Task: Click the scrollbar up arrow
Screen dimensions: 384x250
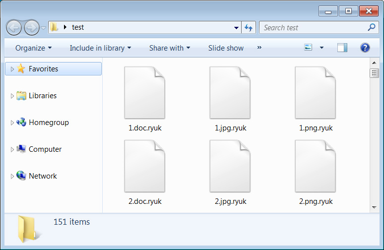Action: [x=374, y=63]
